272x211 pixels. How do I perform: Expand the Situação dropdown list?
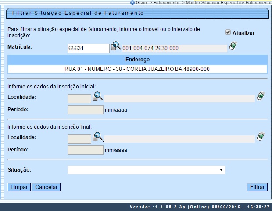pyautogui.click(x=146, y=170)
